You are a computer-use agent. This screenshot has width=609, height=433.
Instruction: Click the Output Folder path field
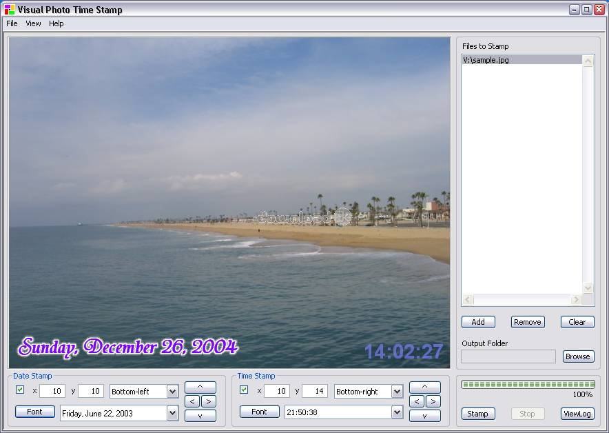[508, 356]
